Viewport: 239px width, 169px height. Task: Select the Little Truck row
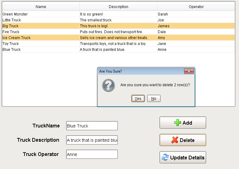click(x=118, y=20)
